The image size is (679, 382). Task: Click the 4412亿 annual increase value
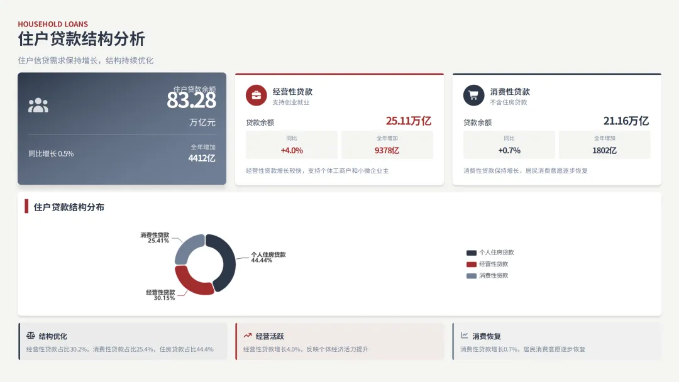tap(202, 158)
